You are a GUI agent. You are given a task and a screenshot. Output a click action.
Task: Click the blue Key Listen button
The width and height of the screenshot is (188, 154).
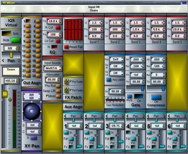click(108, 80)
